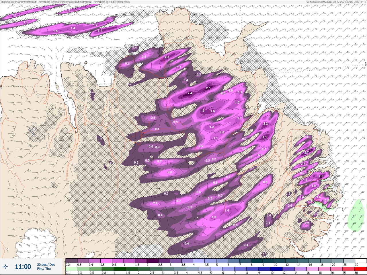The image size is (367, 275).
Task: Click the 1.7 value in offshore band
Action: [95, 25]
